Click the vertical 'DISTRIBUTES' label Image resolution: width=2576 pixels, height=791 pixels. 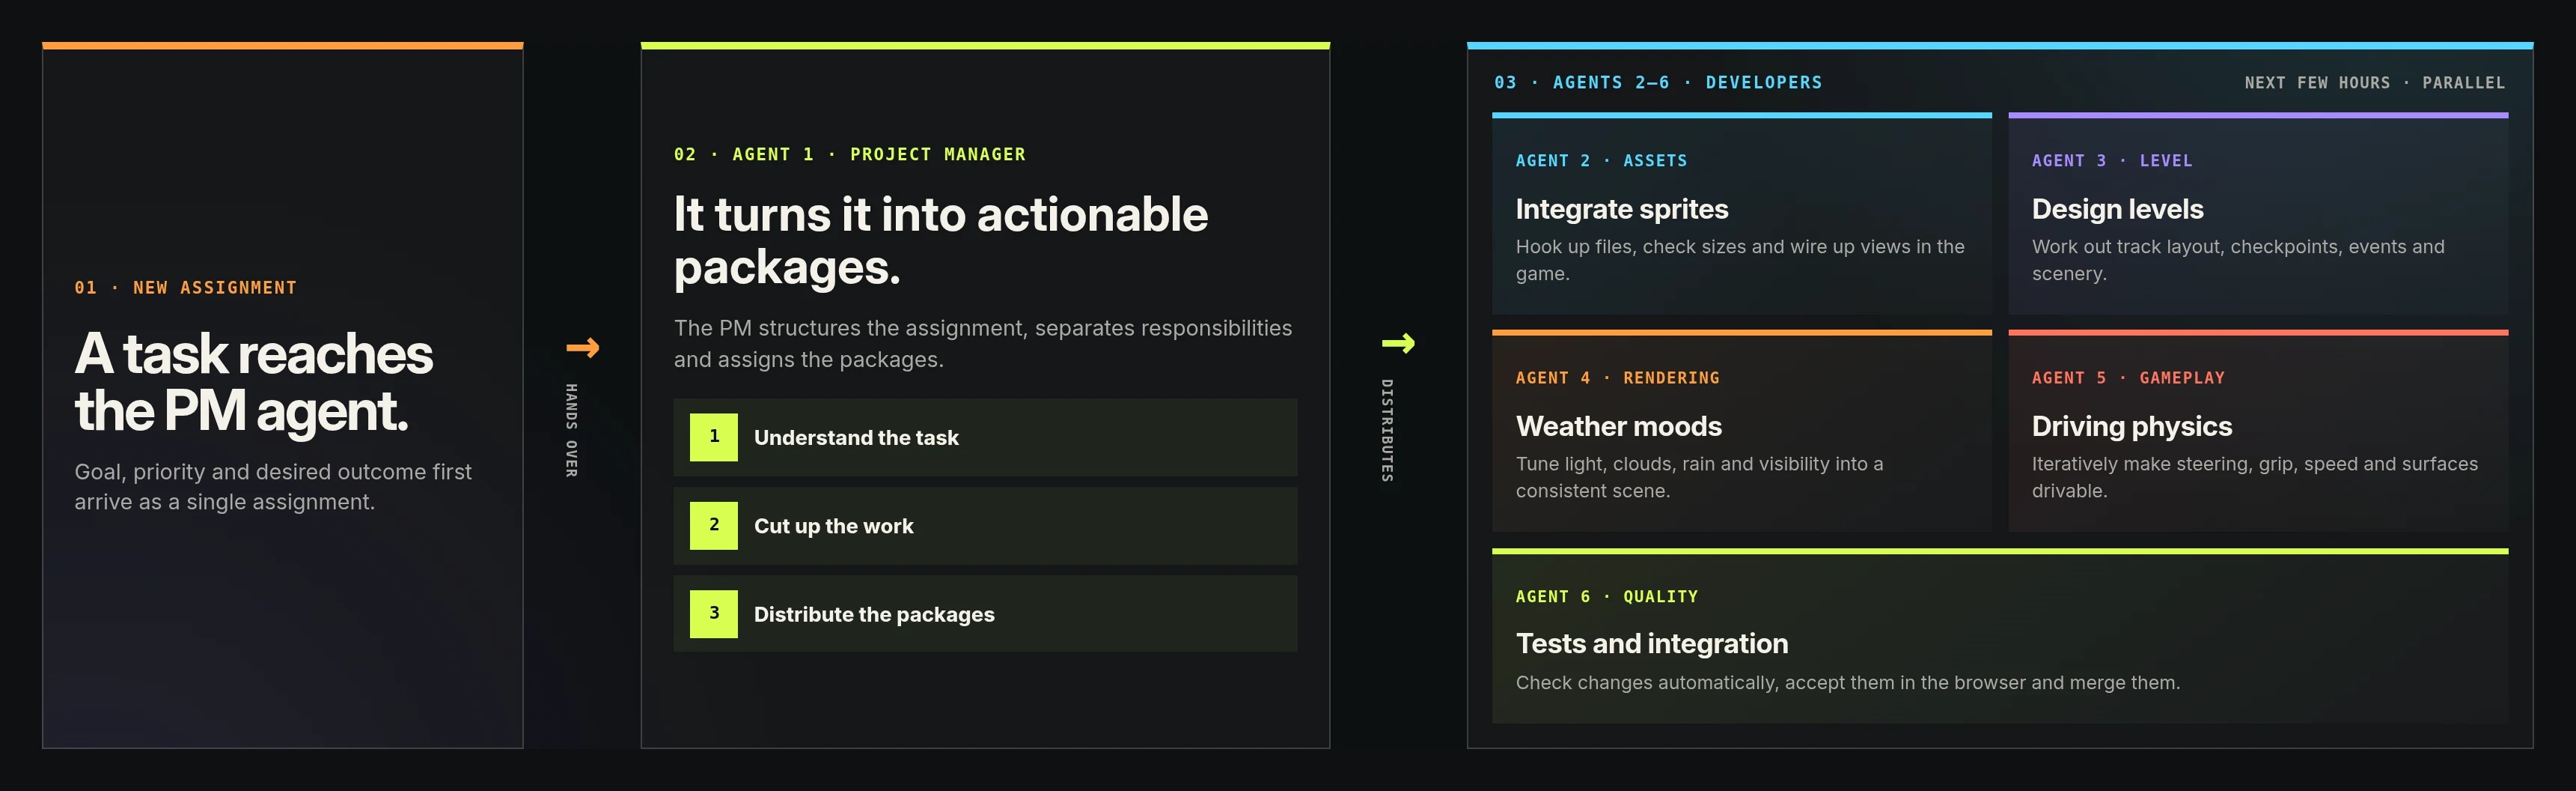(1387, 431)
